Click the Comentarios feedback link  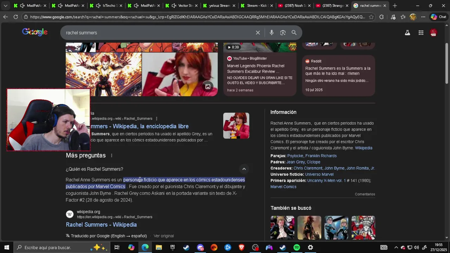point(365,194)
